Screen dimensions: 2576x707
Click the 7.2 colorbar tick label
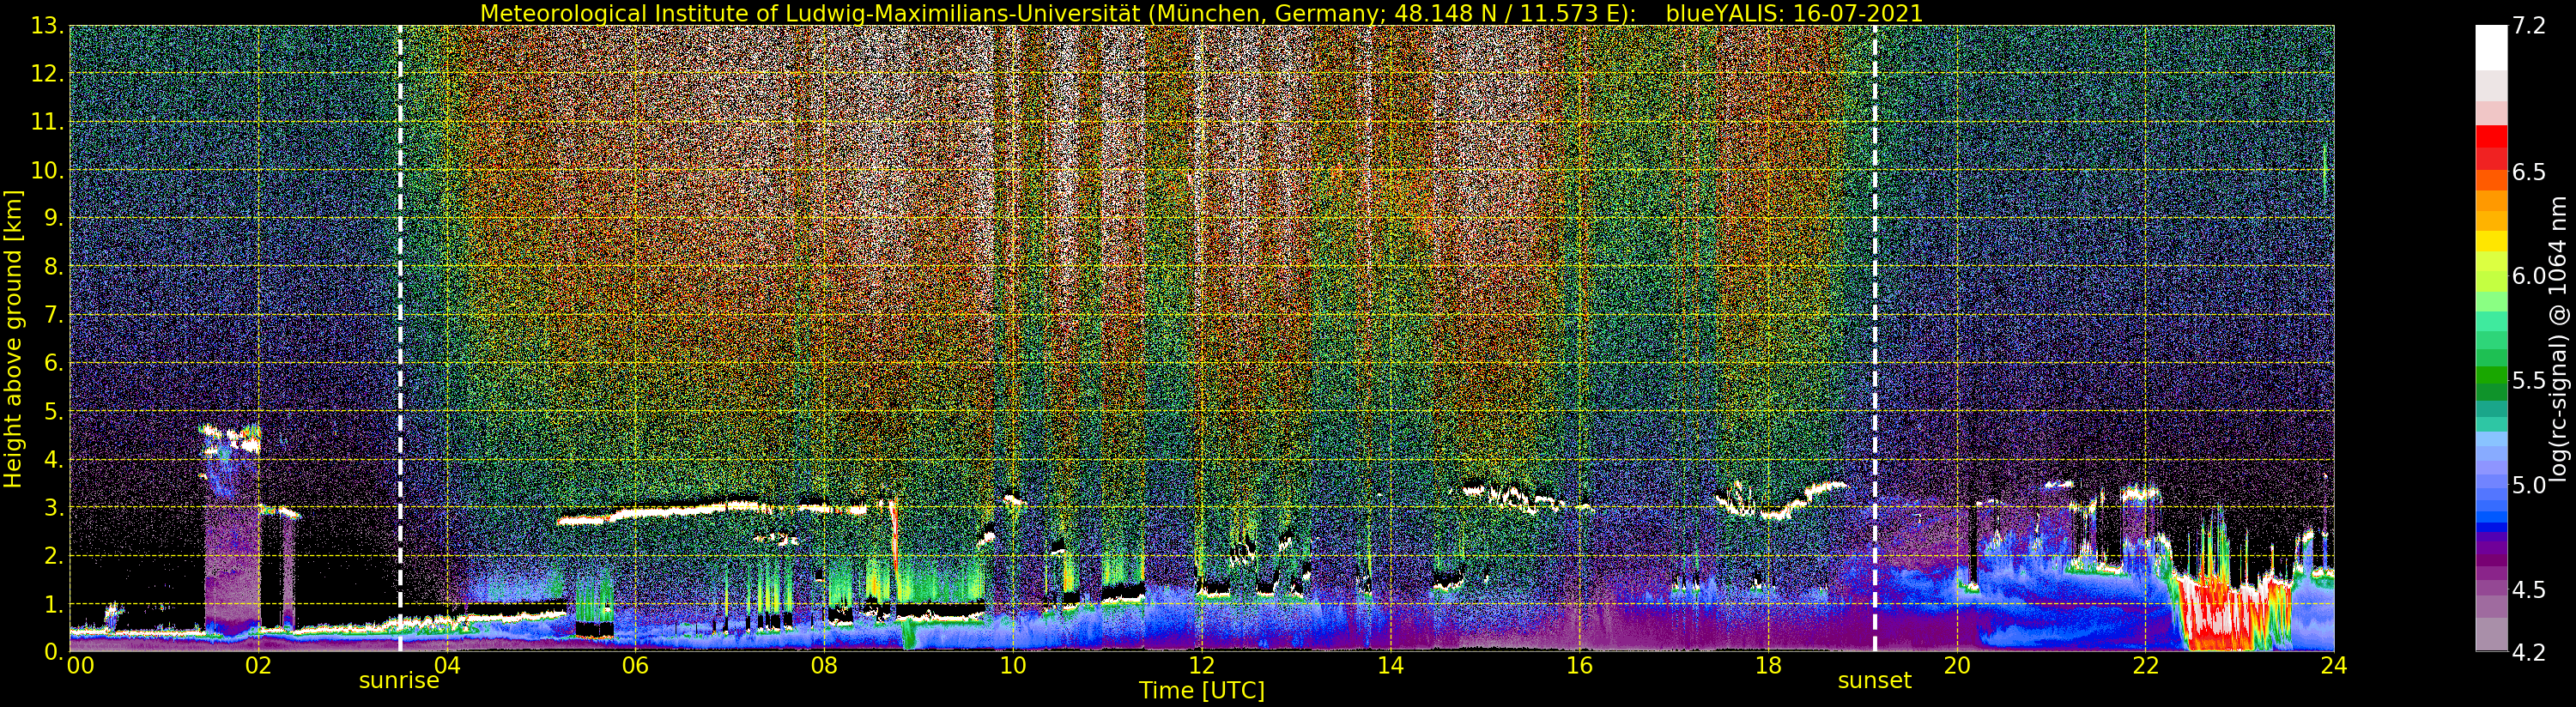2529,26
